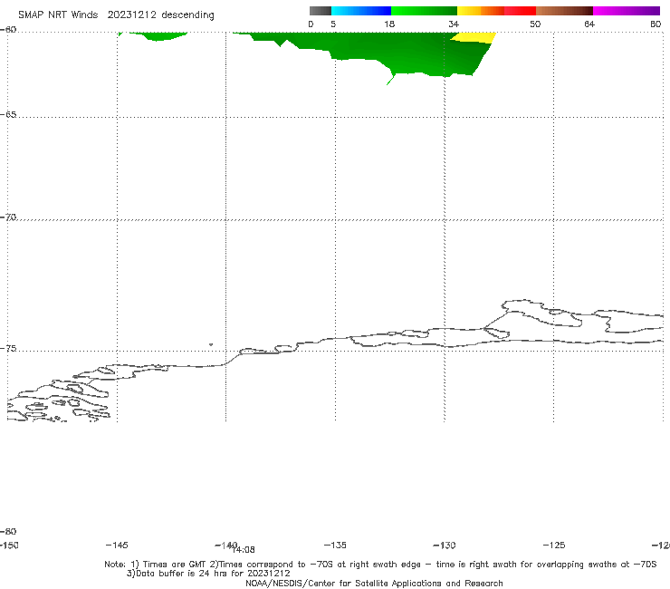The image size is (670, 589).
Task: Click the -130 longitude axis label
Action: (x=445, y=546)
